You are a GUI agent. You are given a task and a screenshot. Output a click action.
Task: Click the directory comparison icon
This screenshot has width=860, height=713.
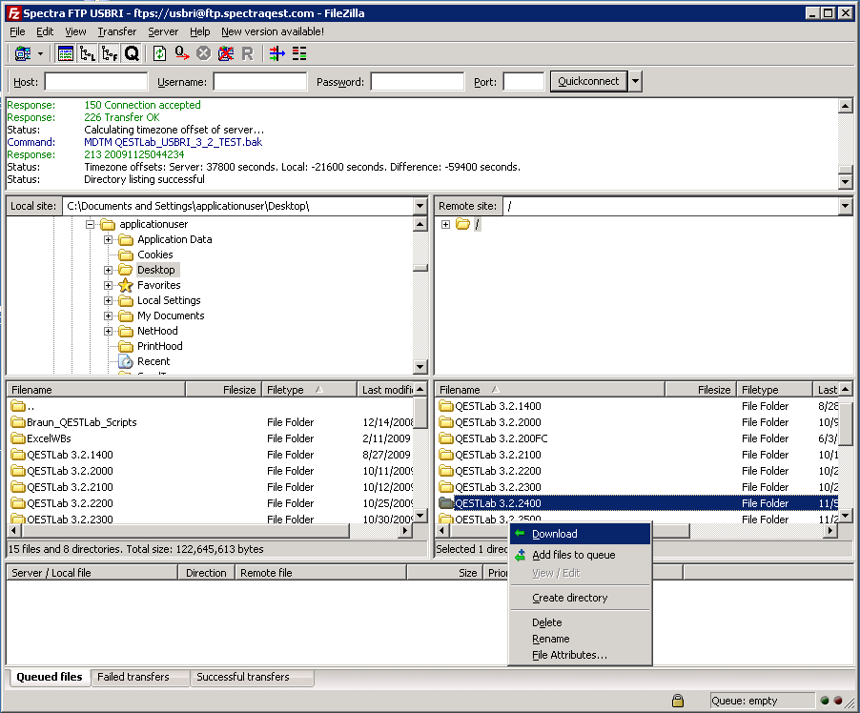pos(299,54)
